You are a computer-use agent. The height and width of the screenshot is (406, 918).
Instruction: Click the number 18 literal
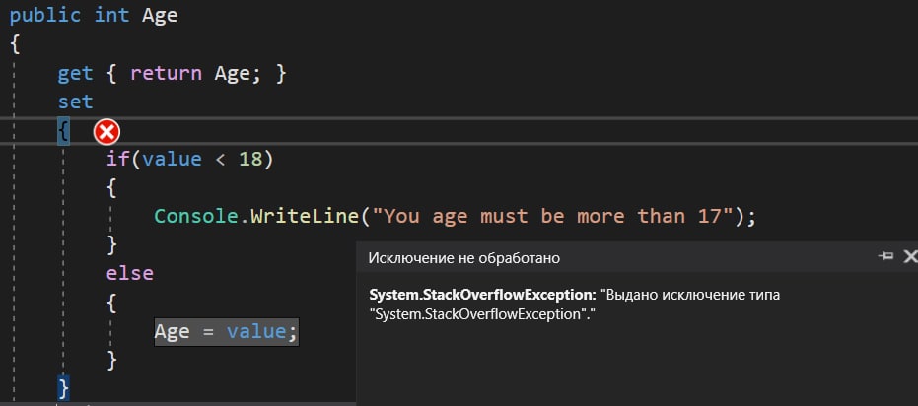tap(250, 159)
